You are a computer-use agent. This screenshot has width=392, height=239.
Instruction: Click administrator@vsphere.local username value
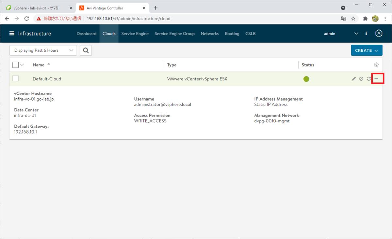[163, 105]
